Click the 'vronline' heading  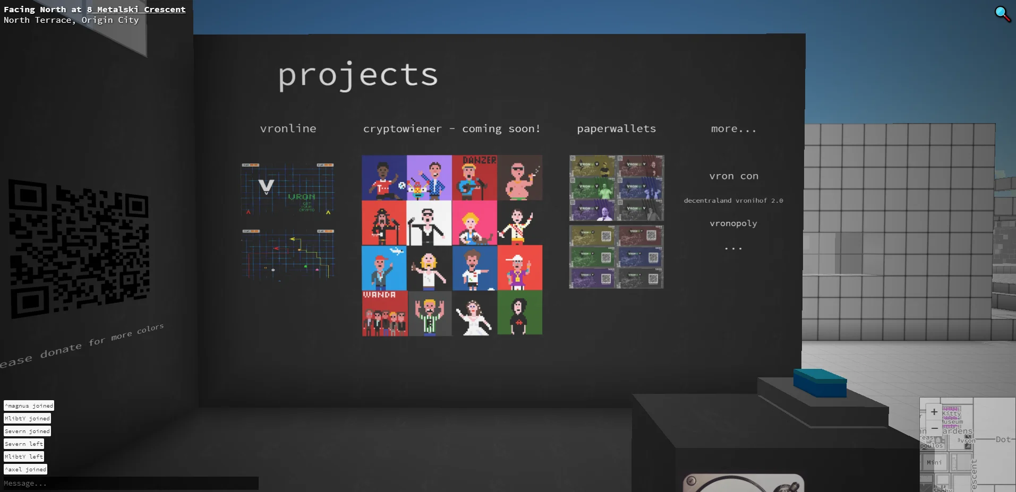coord(288,128)
